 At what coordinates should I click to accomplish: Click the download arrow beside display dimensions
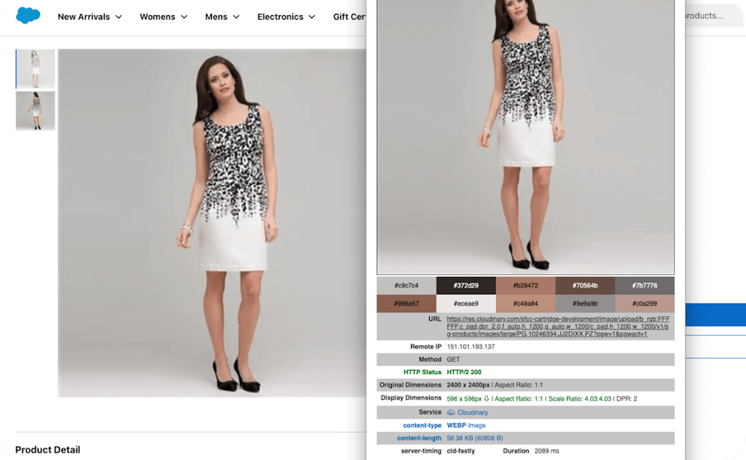[486, 399]
